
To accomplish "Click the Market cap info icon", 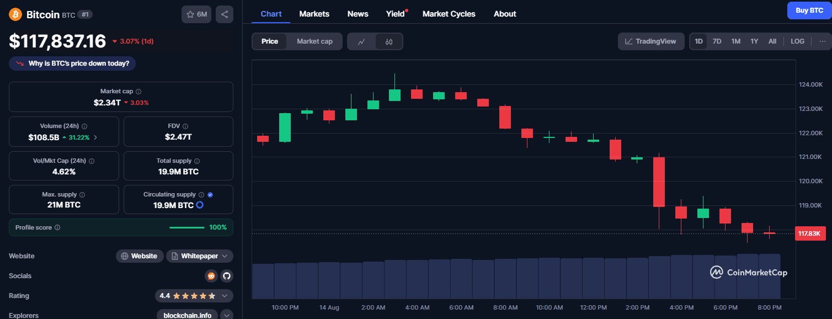I will click(x=138, y=92).
